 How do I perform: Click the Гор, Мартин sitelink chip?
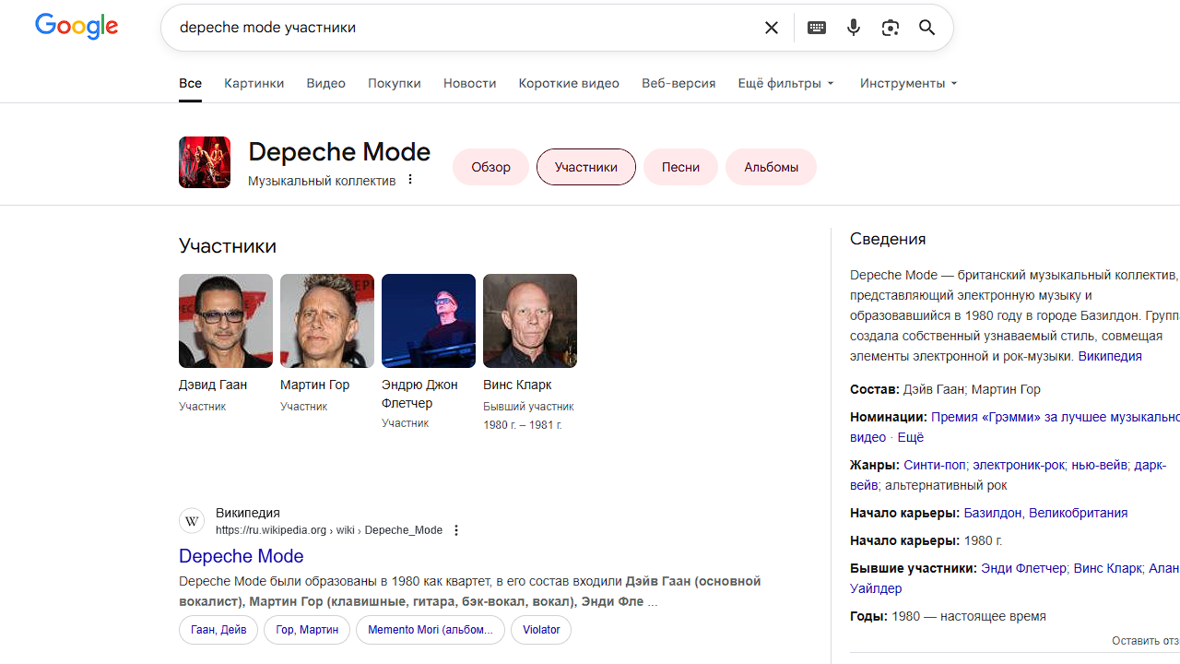pos(307,630)
